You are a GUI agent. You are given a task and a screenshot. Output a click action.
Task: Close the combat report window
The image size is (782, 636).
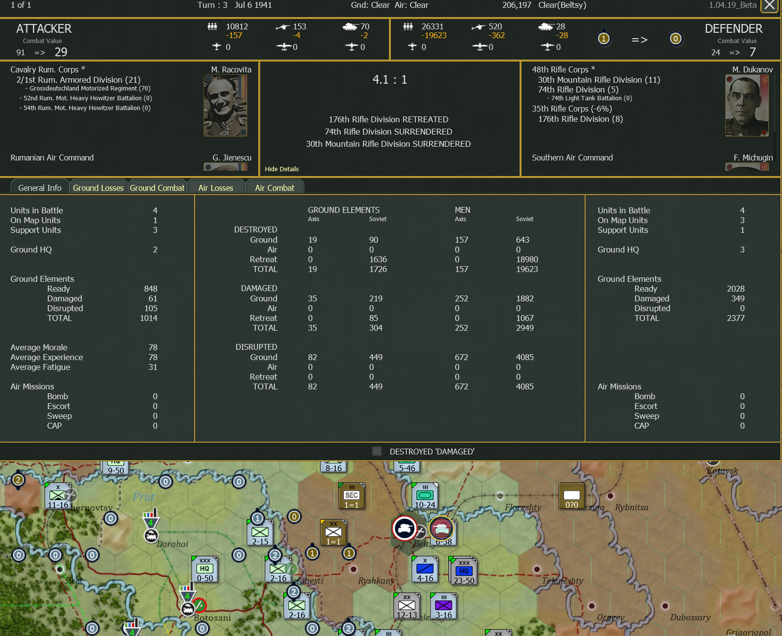[x=770, y=6]
